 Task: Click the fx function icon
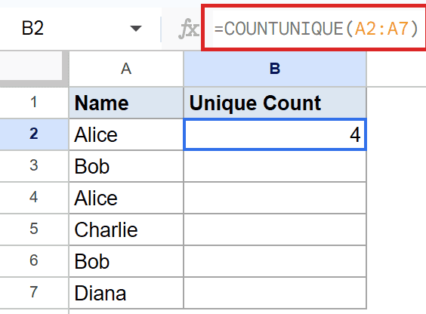pyautogui.click(x=189, y=29)
